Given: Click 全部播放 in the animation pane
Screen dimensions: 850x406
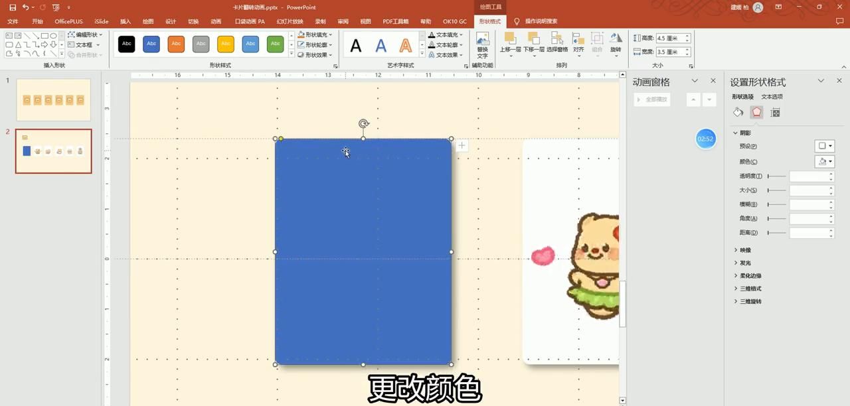Looking at the screenshot, I should click(x=653, y=98).
